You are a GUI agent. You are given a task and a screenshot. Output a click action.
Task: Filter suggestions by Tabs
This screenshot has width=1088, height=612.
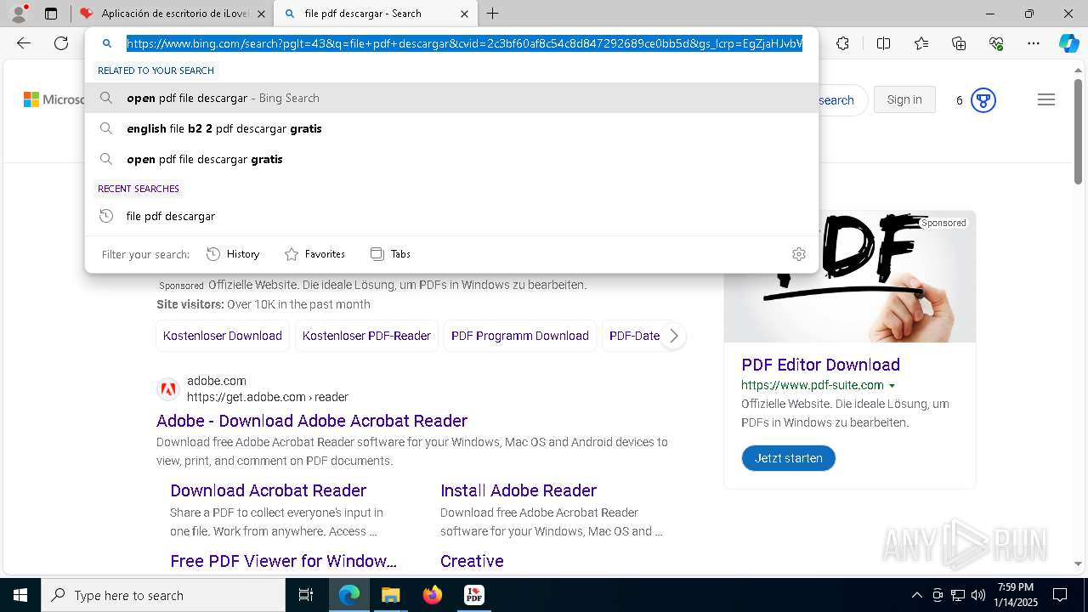click(390, 254)
